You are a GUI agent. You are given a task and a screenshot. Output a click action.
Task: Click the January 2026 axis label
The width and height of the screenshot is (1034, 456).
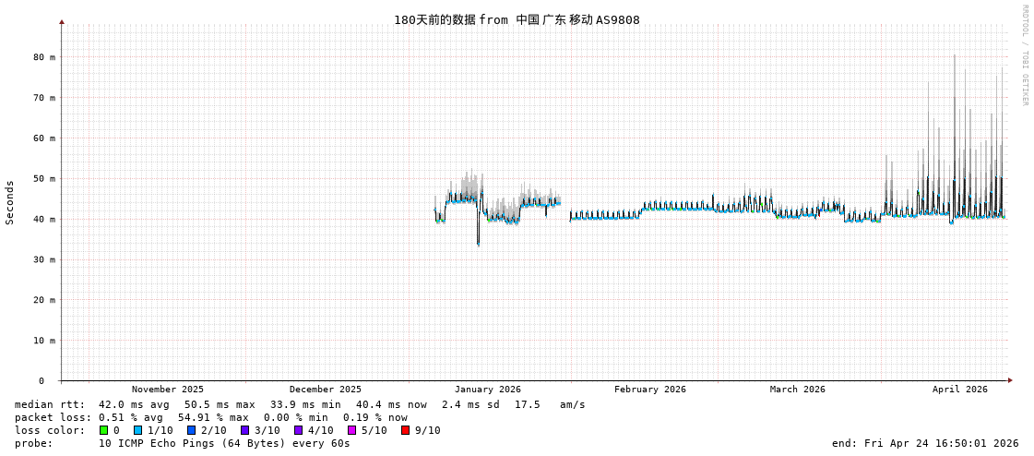pos(487,390)
